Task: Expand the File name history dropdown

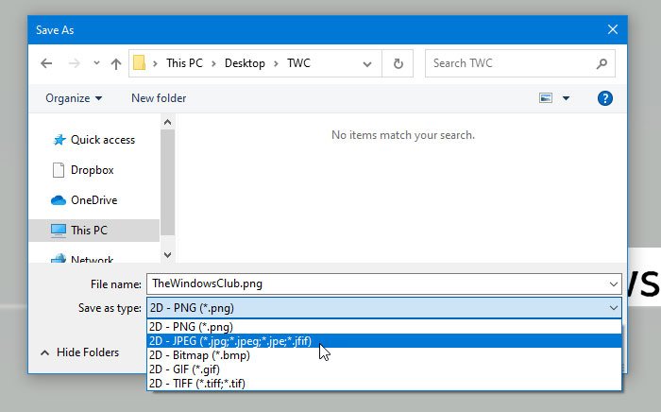Action: coord(614,283)
